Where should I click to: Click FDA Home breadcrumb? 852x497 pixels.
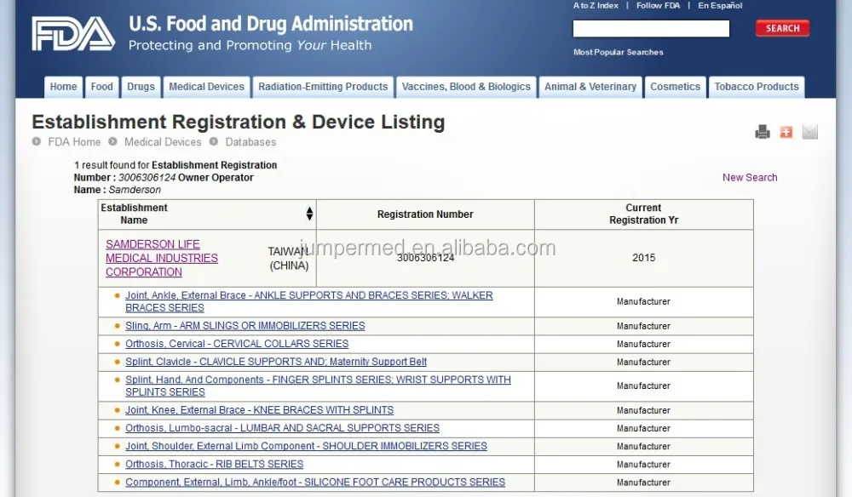point(74,142)
